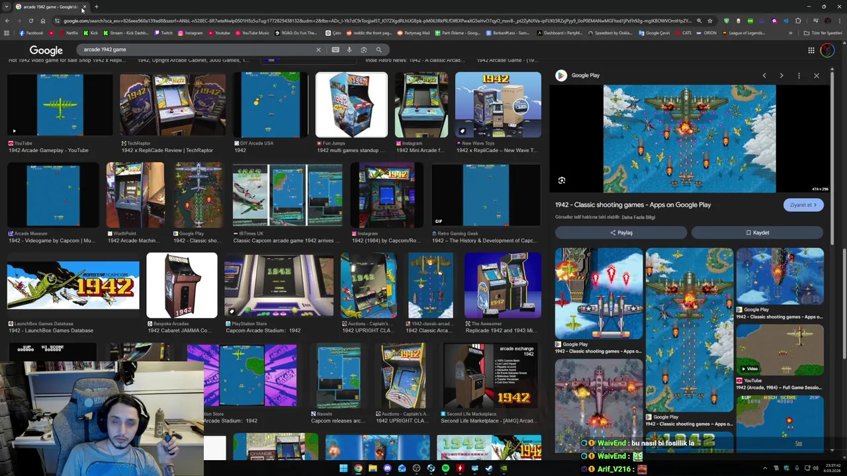Open Windows Start menu on taskbar
847x476 pixels.
[x=343, y=469]
